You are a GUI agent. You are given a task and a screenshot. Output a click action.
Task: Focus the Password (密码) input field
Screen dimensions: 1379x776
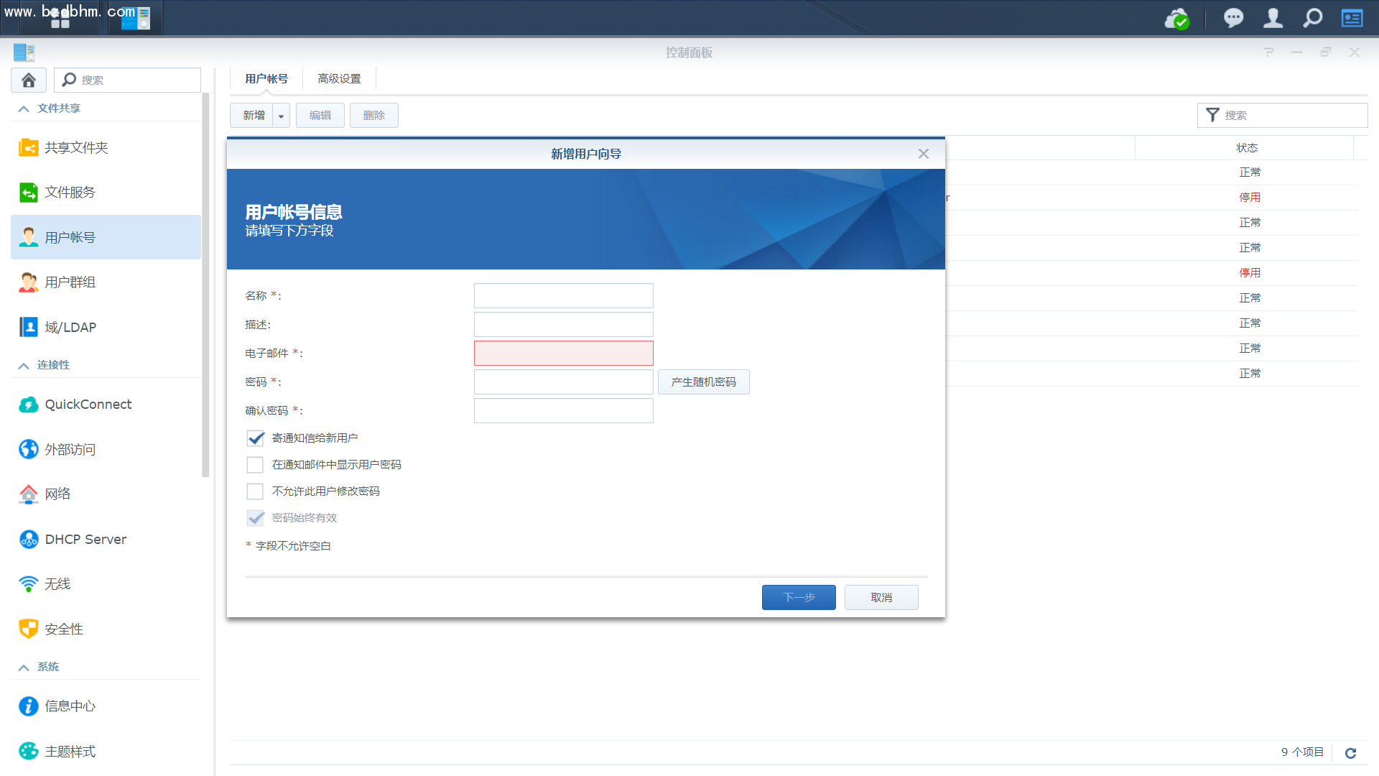pyautogui.click(x=564, y=382)
